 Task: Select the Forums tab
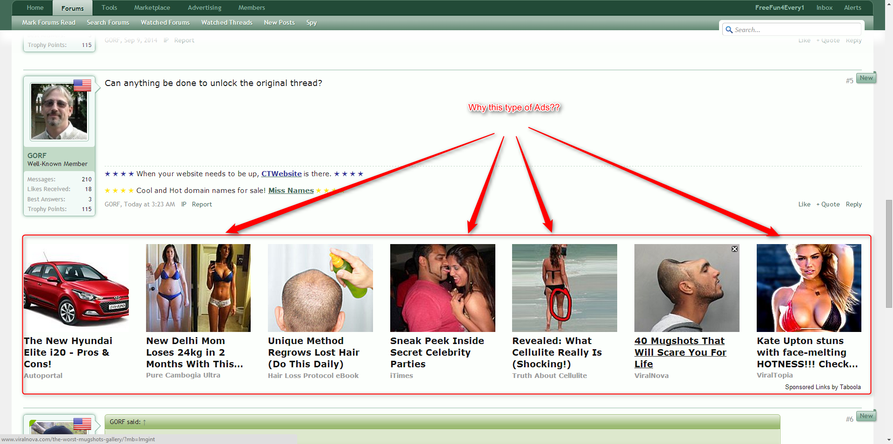tap(73, 8)
